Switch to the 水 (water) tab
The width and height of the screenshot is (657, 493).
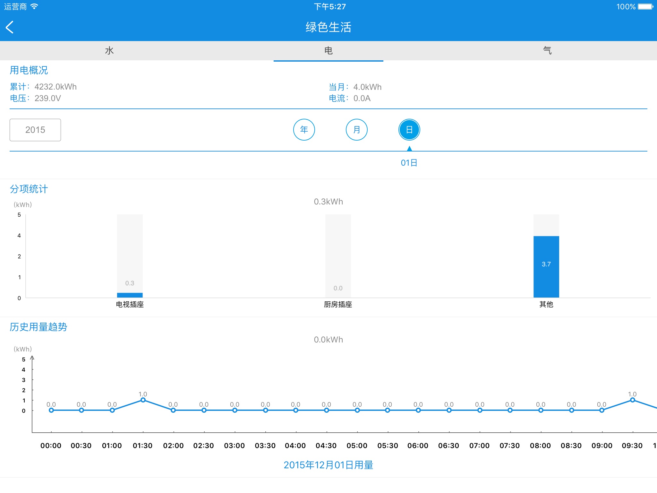109,51
